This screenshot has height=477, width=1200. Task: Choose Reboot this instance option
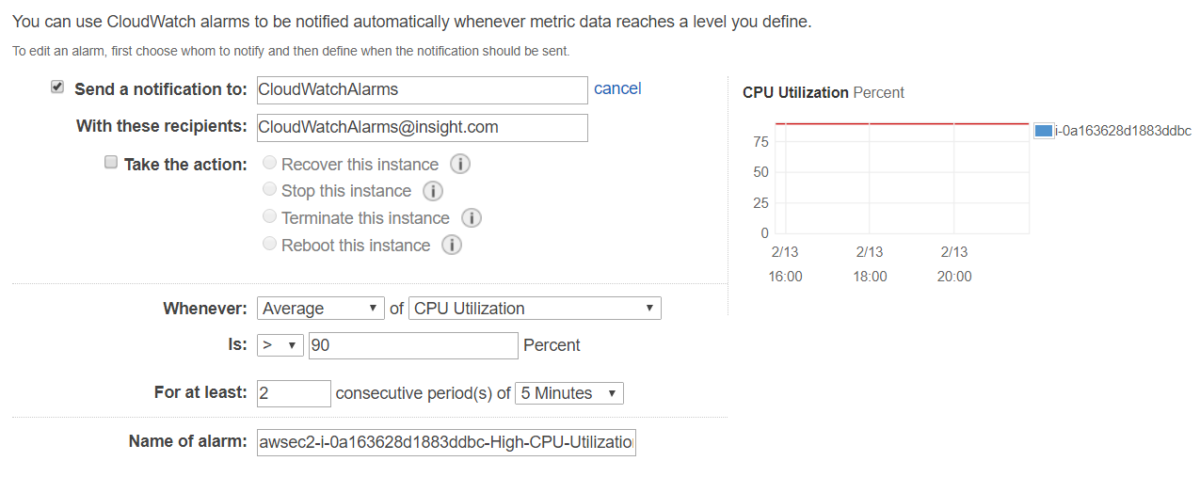click(270, 245)
